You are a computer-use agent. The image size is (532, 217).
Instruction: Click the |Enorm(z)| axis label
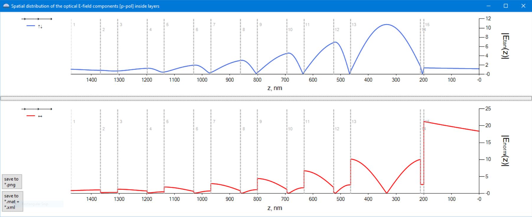pyautogui.click(x=505, y=151)
